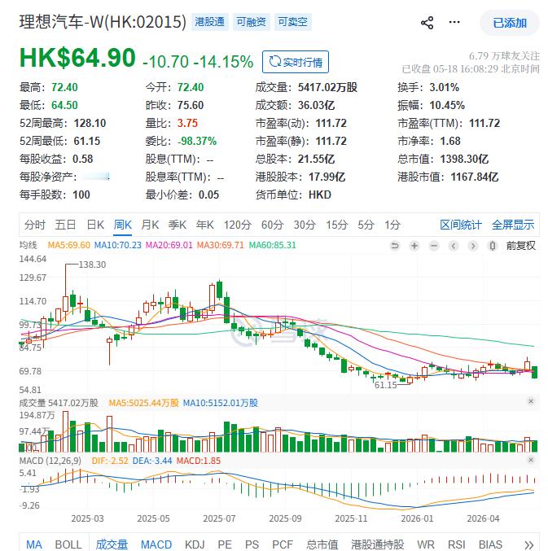This screenshot has width=548, height=551.
Task: Select the 周K weekly chart tab
Action: click(122, 225)
